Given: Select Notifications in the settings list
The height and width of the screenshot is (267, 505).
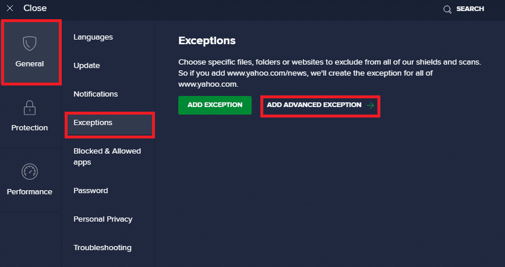Looking at the screenshot, I should [96, 94].
